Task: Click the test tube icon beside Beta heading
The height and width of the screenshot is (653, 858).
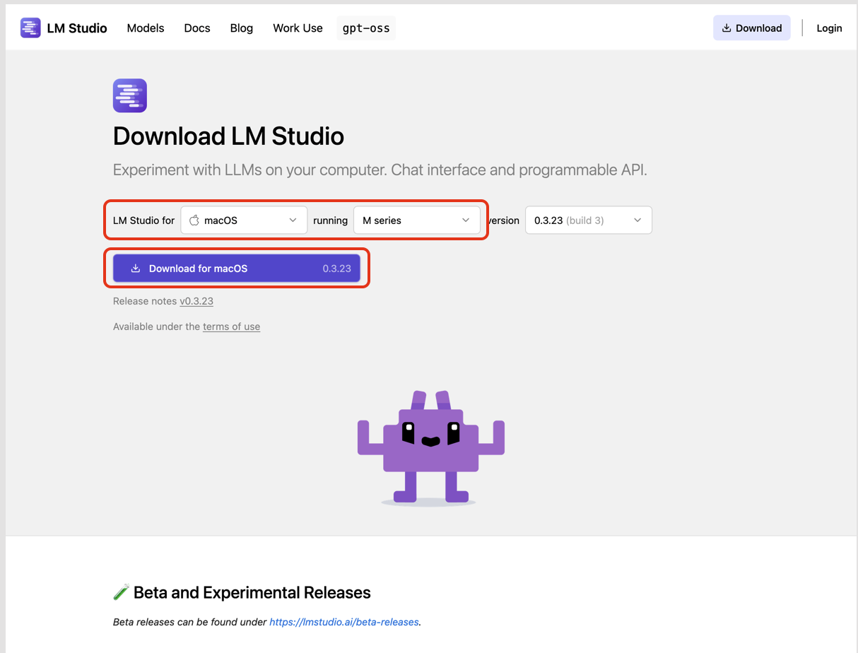Action: coord(121,592)
